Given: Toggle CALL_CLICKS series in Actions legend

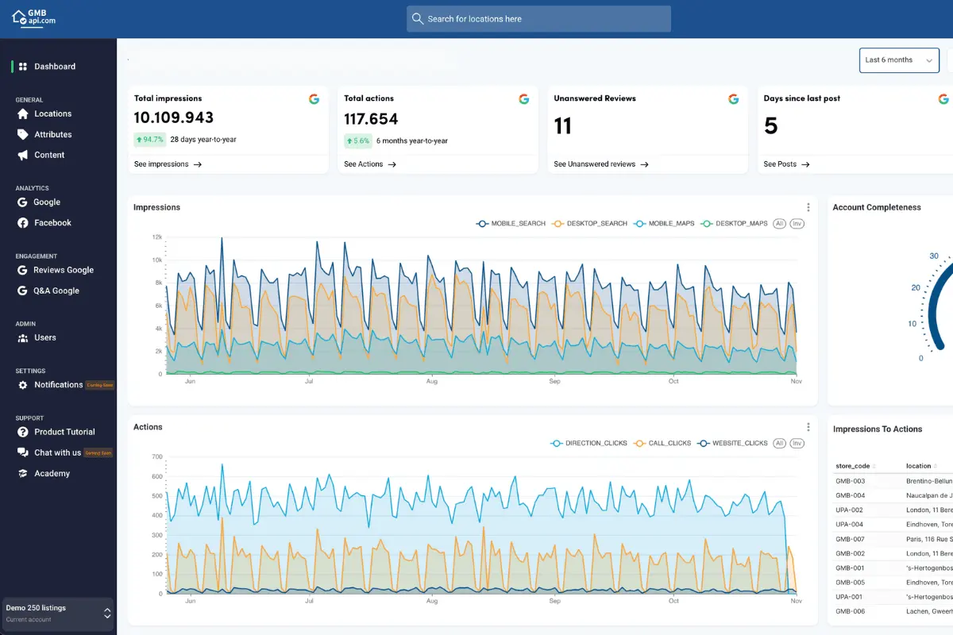Looking at the screenshot, I should point(662,443).
